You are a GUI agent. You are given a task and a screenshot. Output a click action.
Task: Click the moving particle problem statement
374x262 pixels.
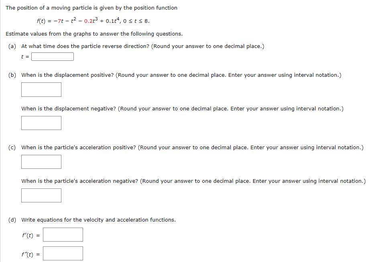91,8
